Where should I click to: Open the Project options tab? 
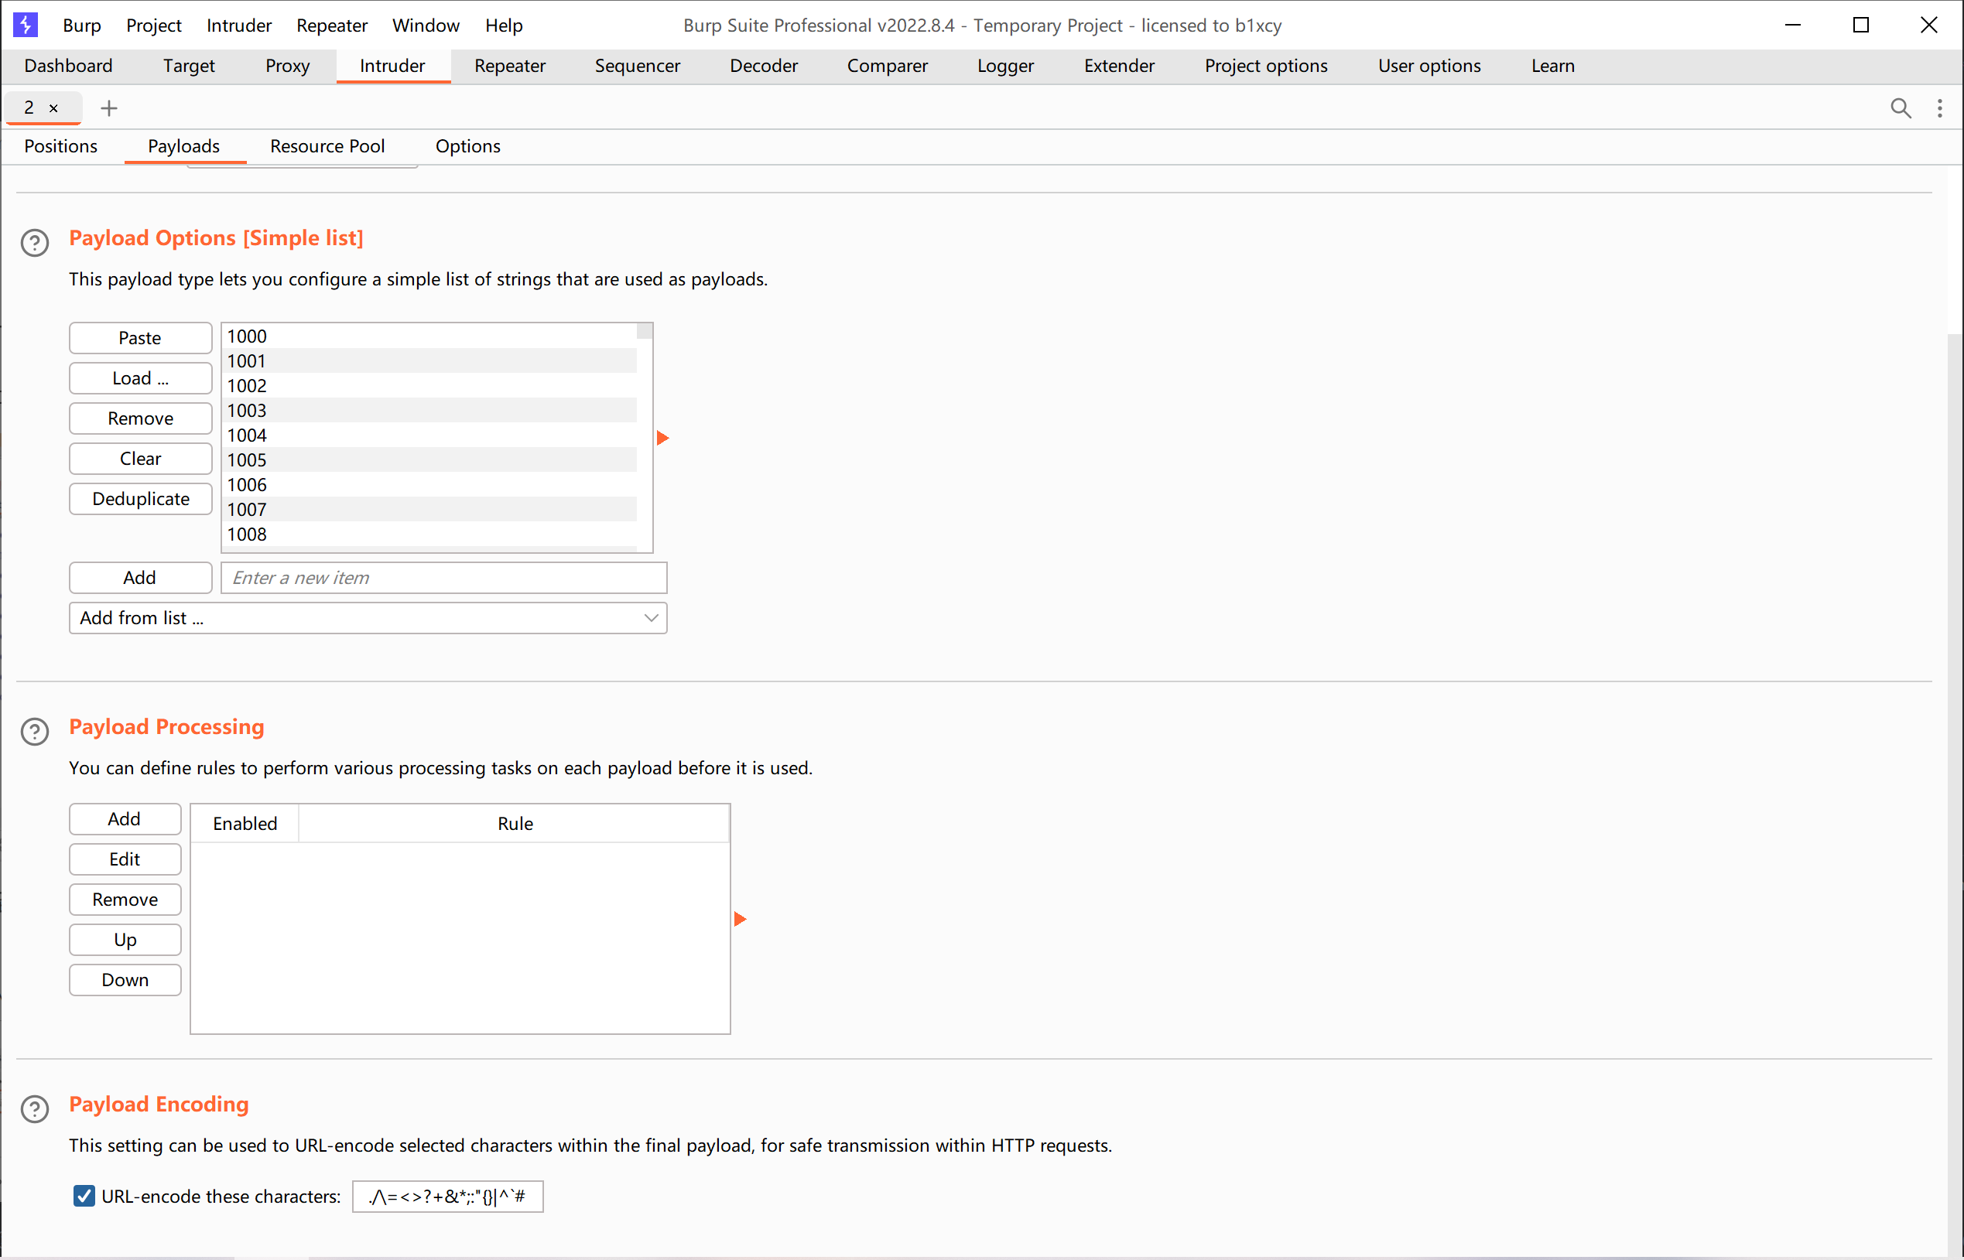[1266, 66]
